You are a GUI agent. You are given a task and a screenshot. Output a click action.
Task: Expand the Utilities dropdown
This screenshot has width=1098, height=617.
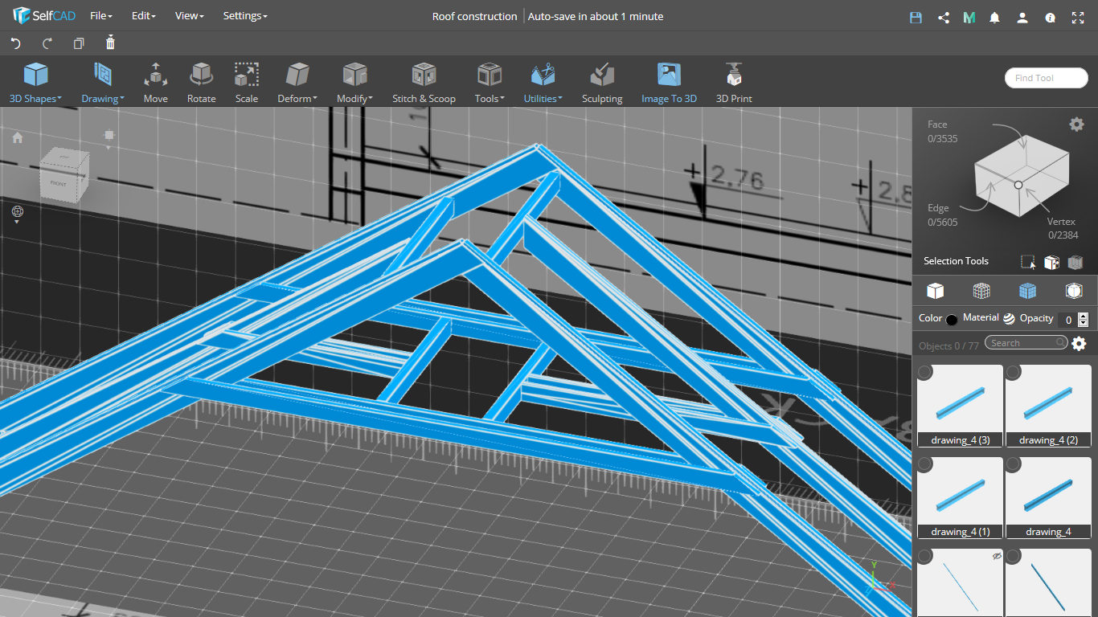tap(543, 84)
